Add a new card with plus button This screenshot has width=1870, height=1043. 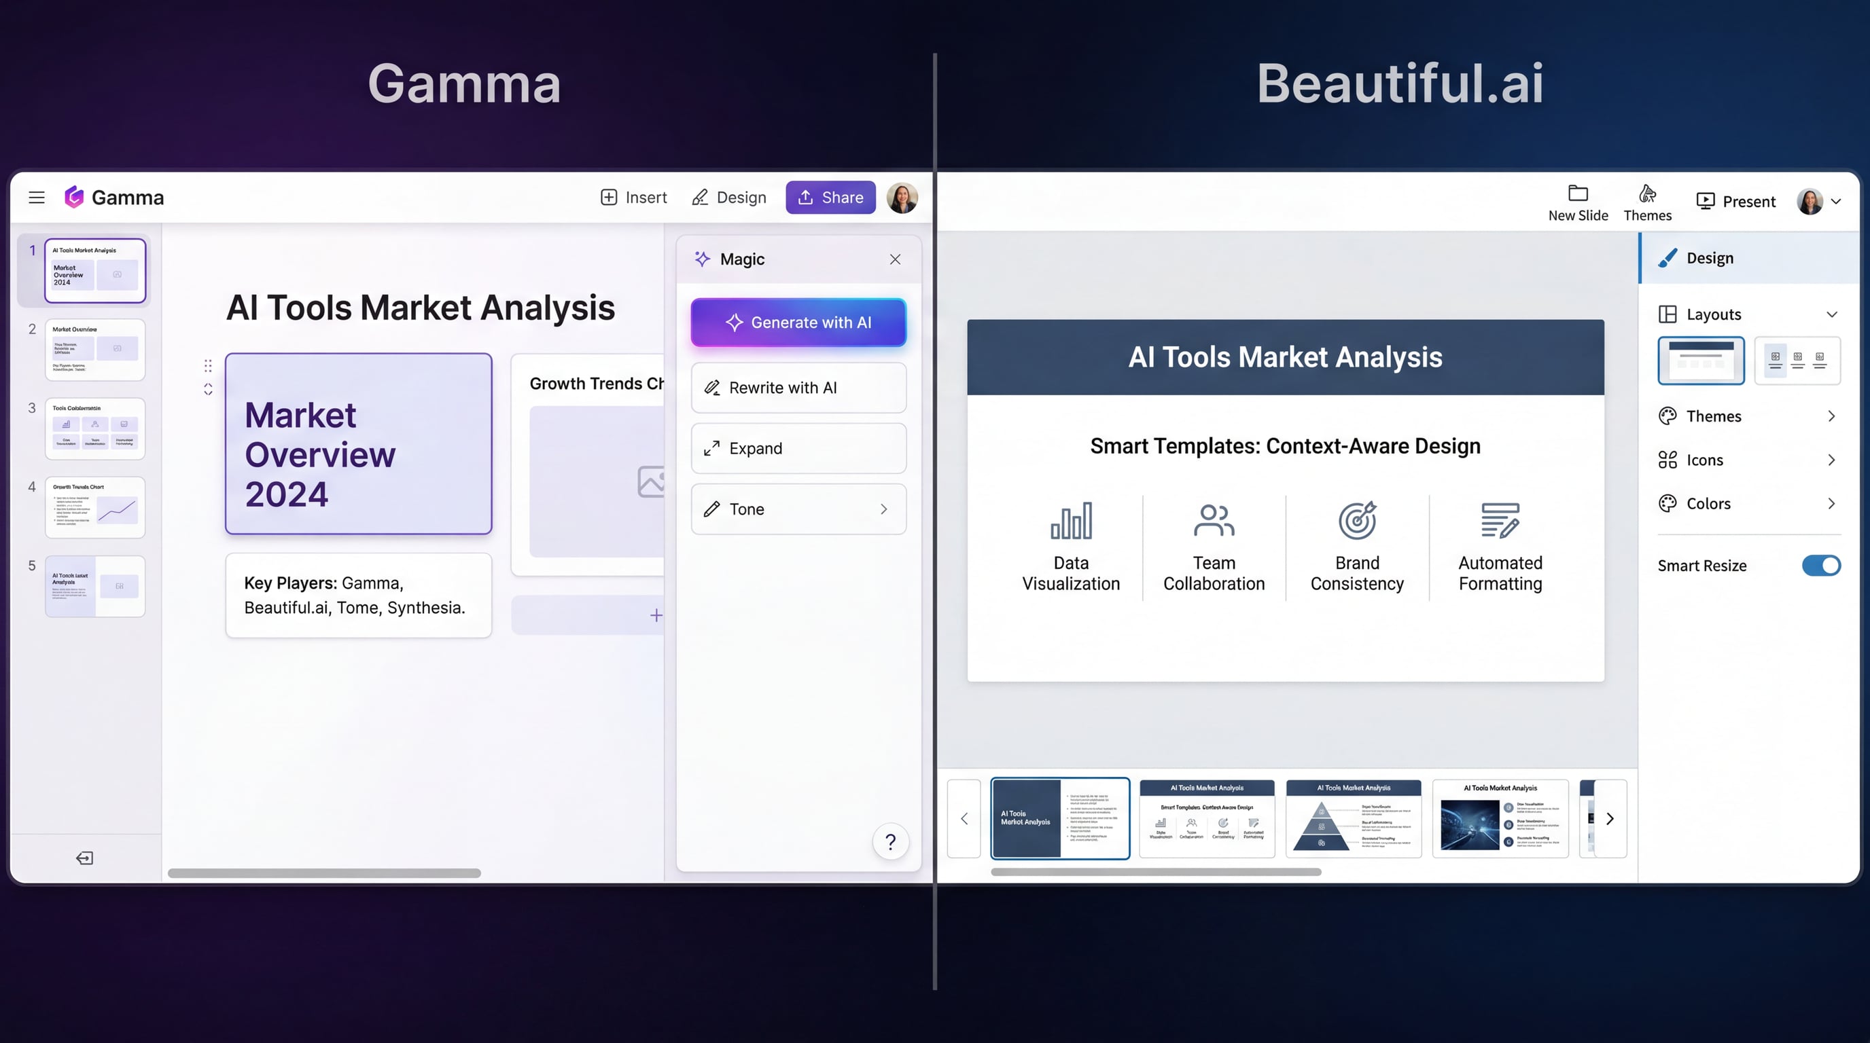click(x=656, y=615)
